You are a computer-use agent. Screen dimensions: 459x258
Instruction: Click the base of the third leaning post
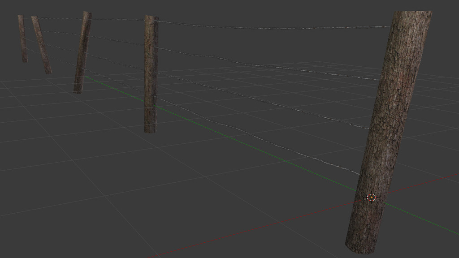click(78, 90)
